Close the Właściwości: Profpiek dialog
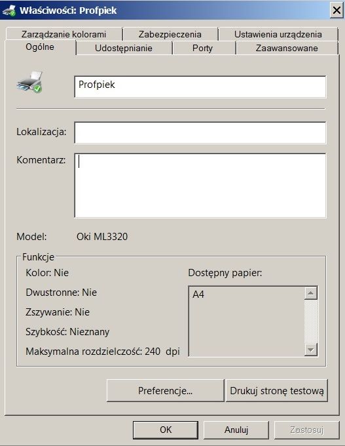Screen dimensions: 345x446 click(x=336, y=10)
